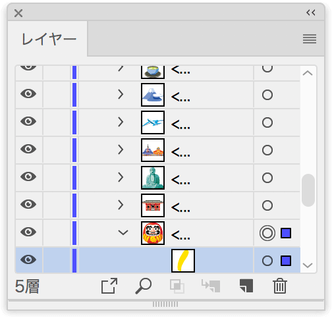
Task: Select the レイヤー tab
Action: click(x=49, y=40)
